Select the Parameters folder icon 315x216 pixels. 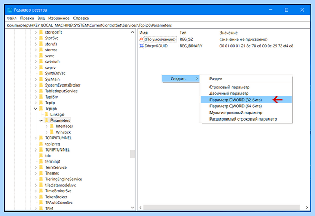click(46, 121)
